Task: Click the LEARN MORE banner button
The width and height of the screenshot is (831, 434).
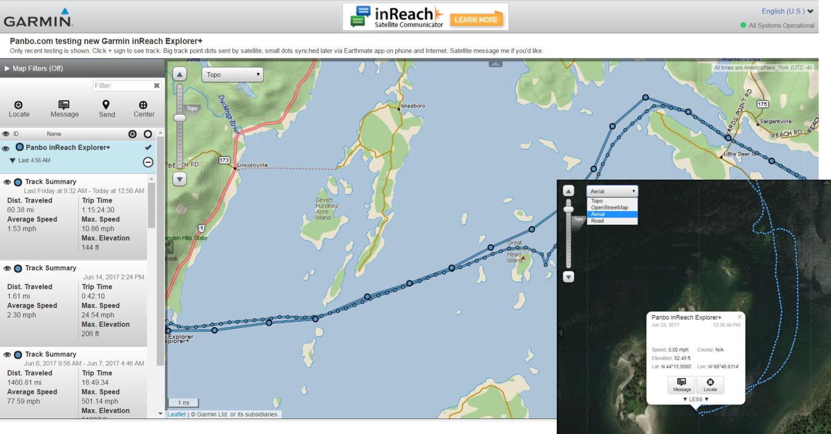Action: click(x=476, y=20)
